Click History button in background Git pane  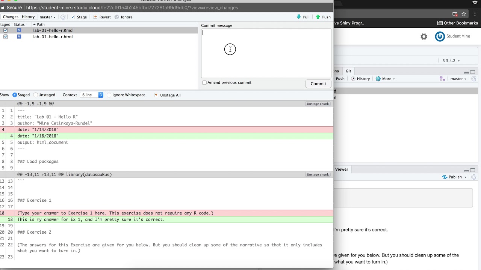click(x=360, y=79)
